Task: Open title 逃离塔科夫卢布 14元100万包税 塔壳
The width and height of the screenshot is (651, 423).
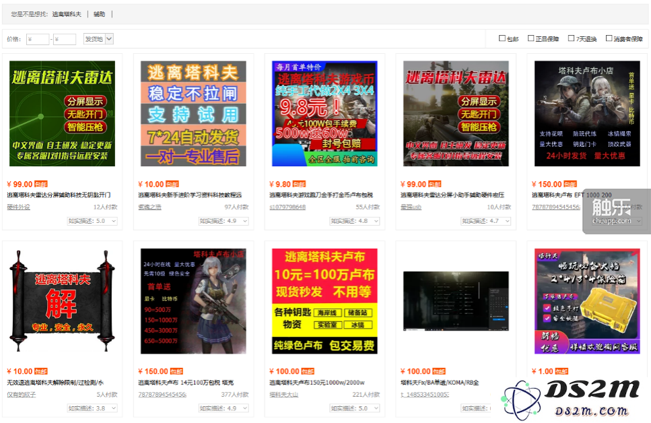Action: 186,383
